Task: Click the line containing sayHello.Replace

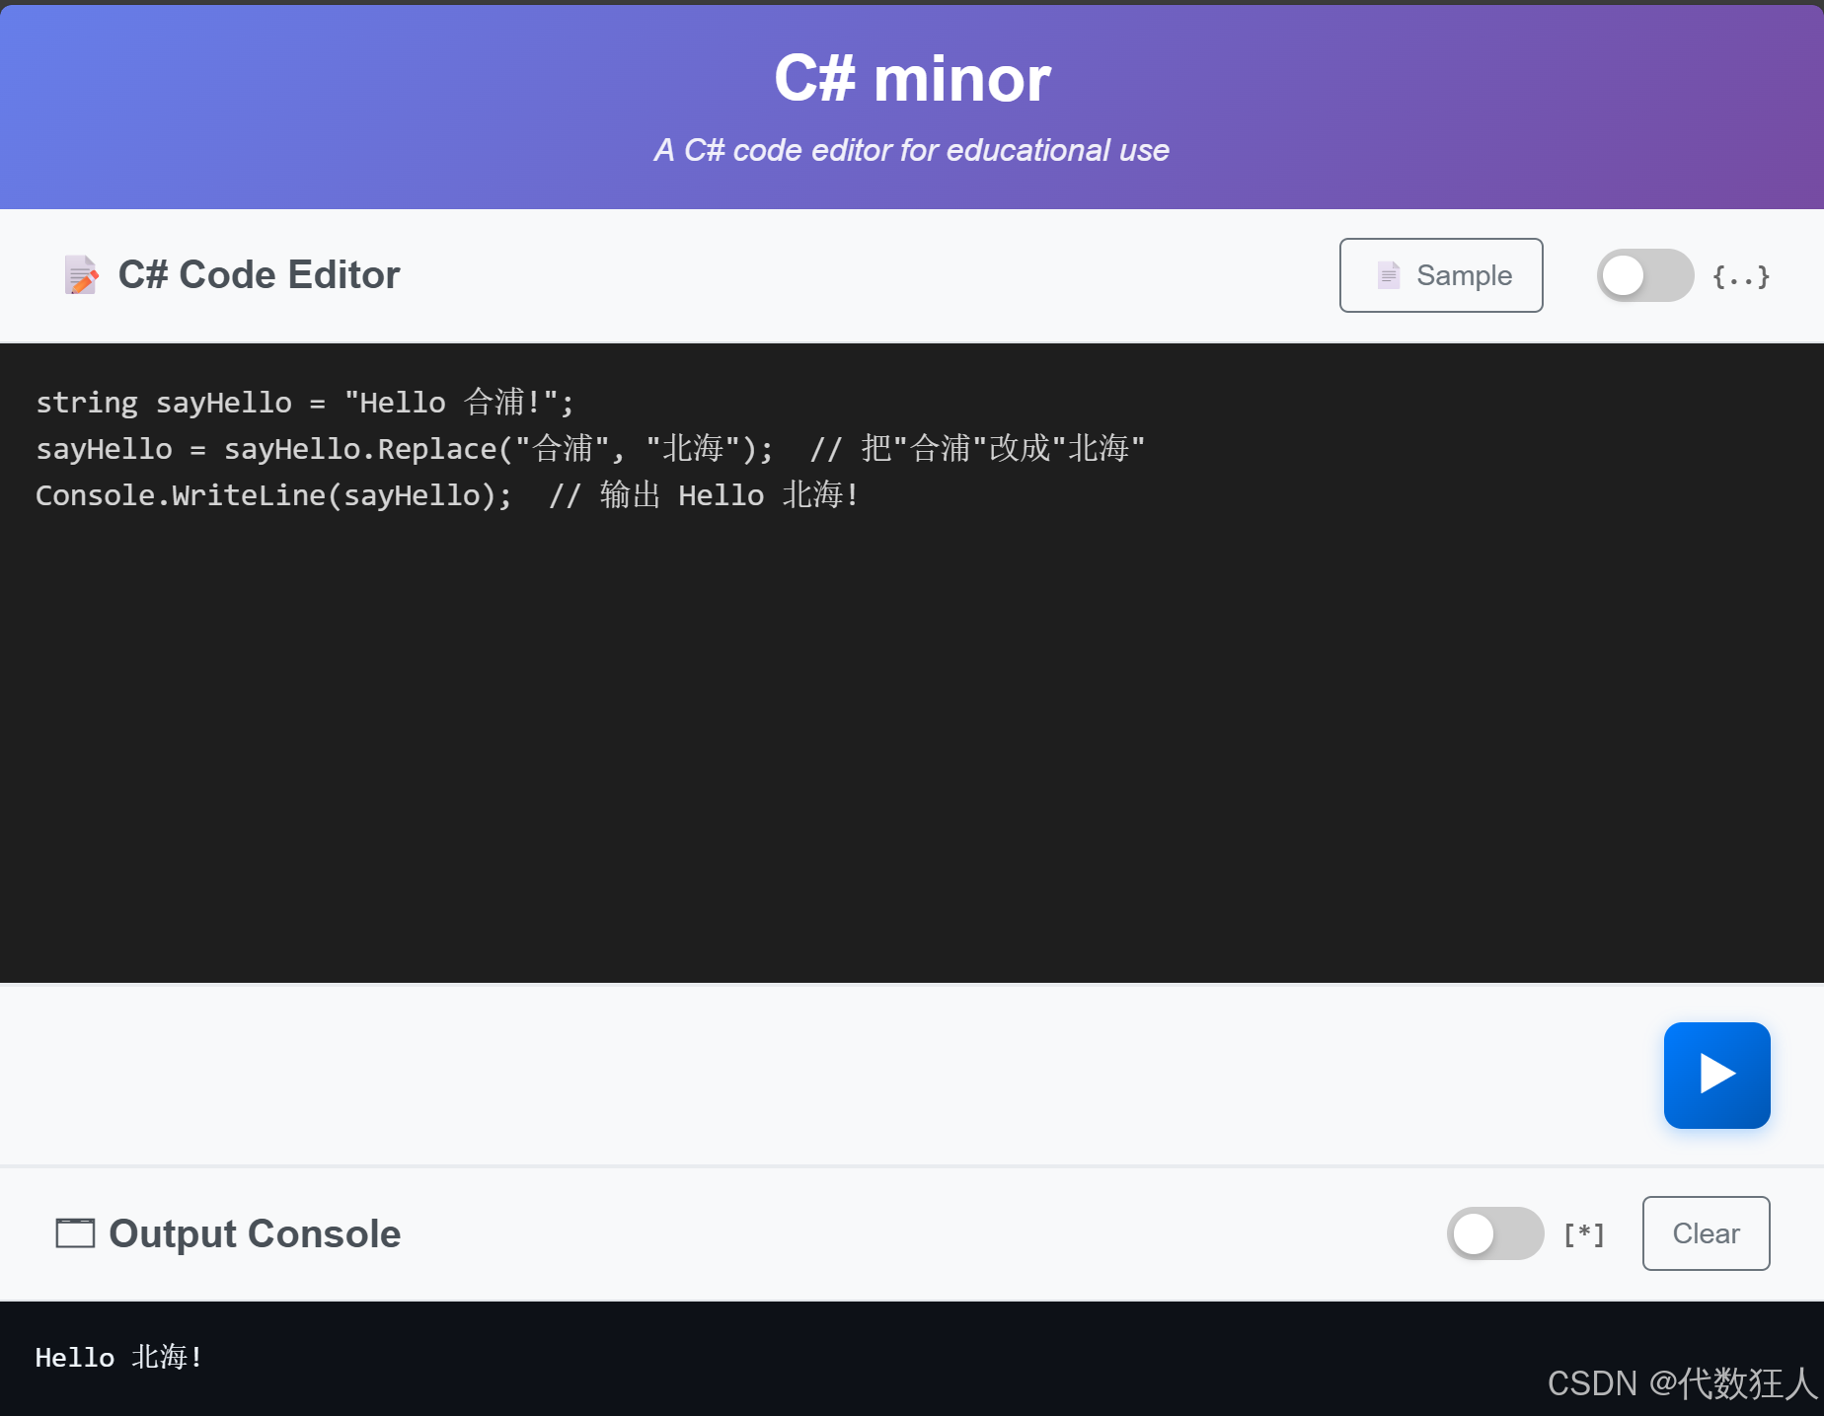Action: 590,449
